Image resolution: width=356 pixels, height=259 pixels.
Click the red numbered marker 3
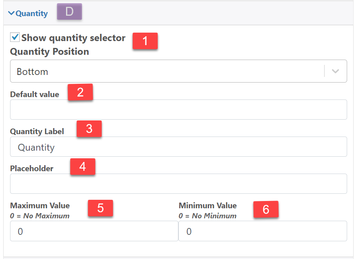pyautogui.click(x=89, y=129)
